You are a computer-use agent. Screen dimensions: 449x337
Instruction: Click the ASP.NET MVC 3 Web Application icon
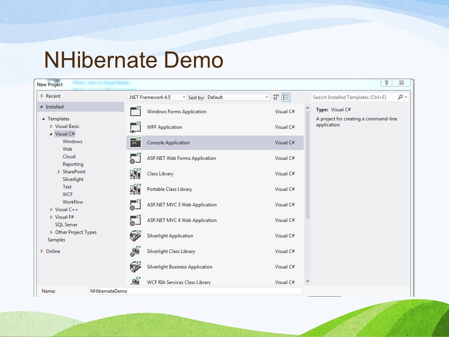[x=136, y=205]
